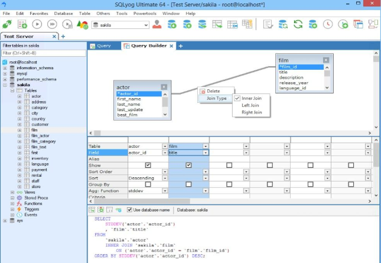Screen dimensions: 381x263
Task: Uncheck Show for the actor column
Action: pyautogui.click(x=148, y=165)
